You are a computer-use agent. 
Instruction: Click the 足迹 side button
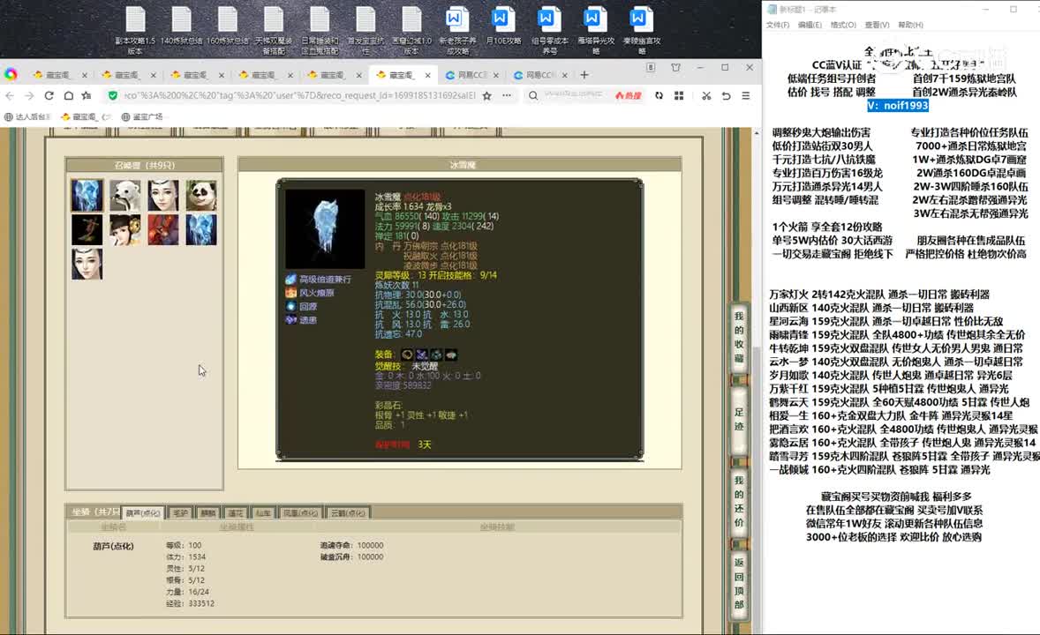point(739,419)
